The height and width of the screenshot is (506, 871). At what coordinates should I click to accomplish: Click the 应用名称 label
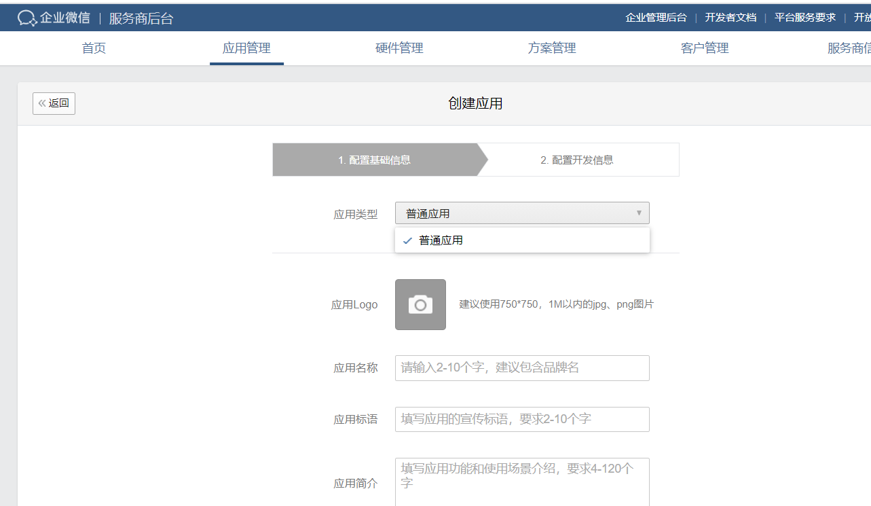[x=356, y=368]
